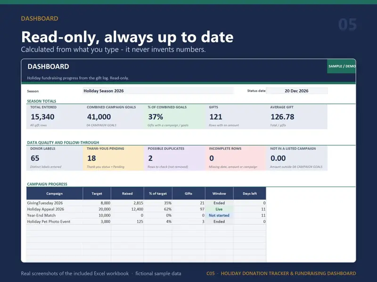Viewport: 377px width, 282px height.
Task: Click the 3,000 target cell
Action: click(97, 221)
